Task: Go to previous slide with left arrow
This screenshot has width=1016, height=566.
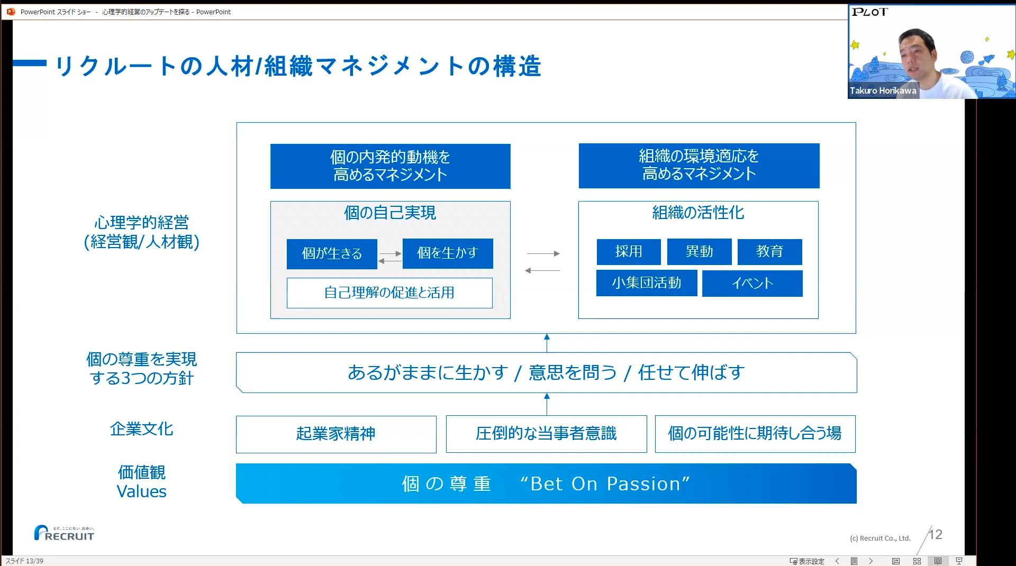Action: 837,561
